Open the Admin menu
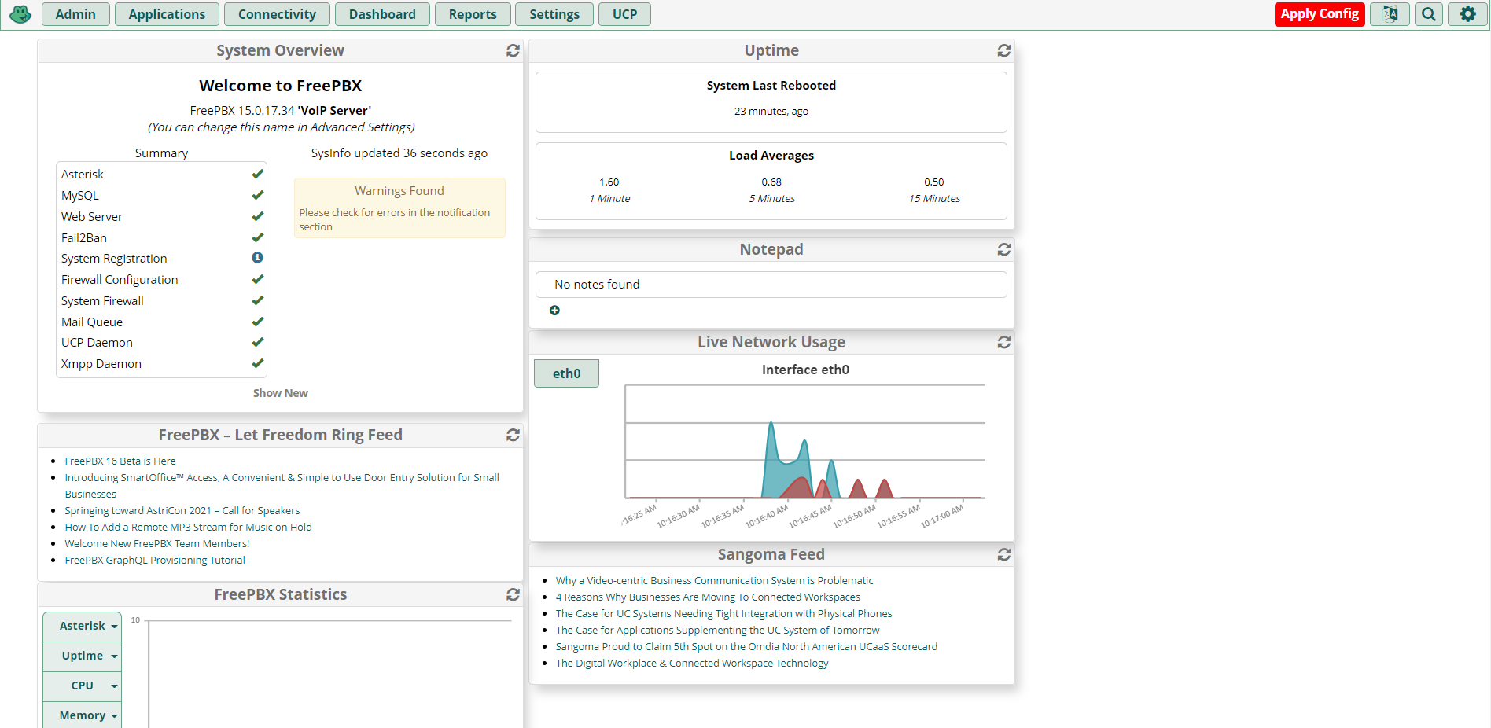Screen dimensions: 1491x728 click(x=75, y=14)
